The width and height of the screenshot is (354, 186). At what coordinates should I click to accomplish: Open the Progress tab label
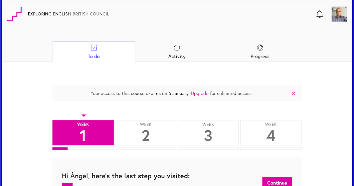pyautogui.click(x=260, y=56)
